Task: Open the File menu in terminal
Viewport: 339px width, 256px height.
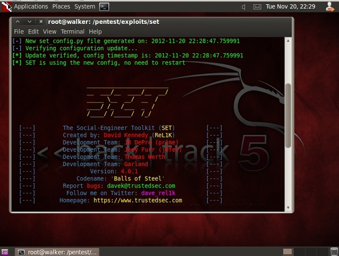Action: pyautogui.click(x=19, y=32)
